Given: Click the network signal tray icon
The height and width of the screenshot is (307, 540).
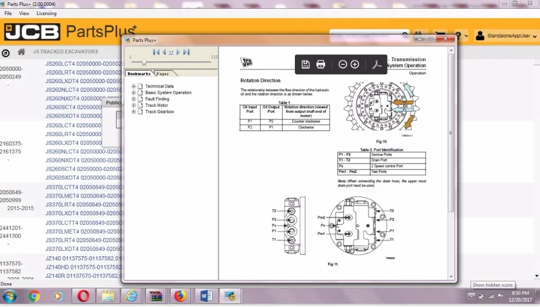Looking at the screenshot, I should tap(491, 296).
